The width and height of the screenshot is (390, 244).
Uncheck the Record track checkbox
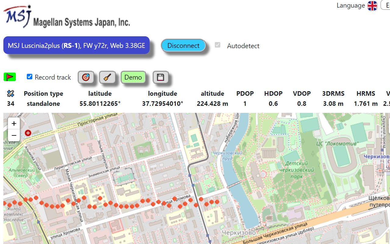click(x=29, y=77)
